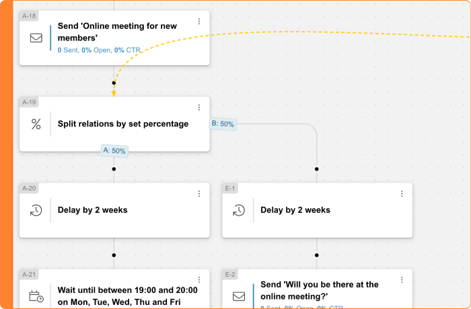This screenshot has height=309, width=471.
Task: Open the three-dot menu on E-2
Action: (402, 279)
